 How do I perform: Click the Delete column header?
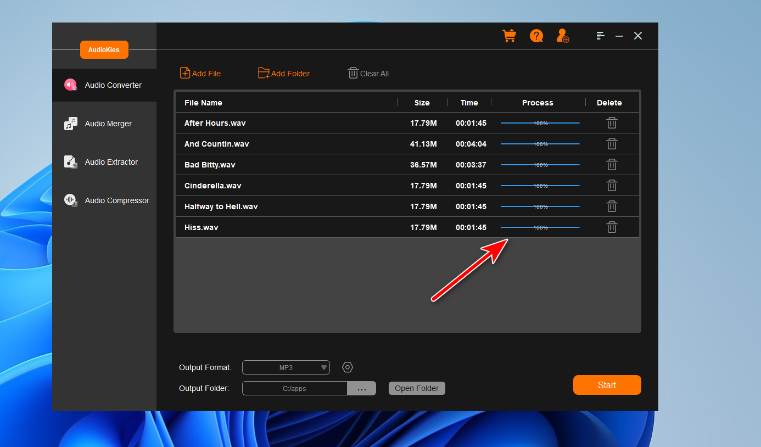(609, 103)
